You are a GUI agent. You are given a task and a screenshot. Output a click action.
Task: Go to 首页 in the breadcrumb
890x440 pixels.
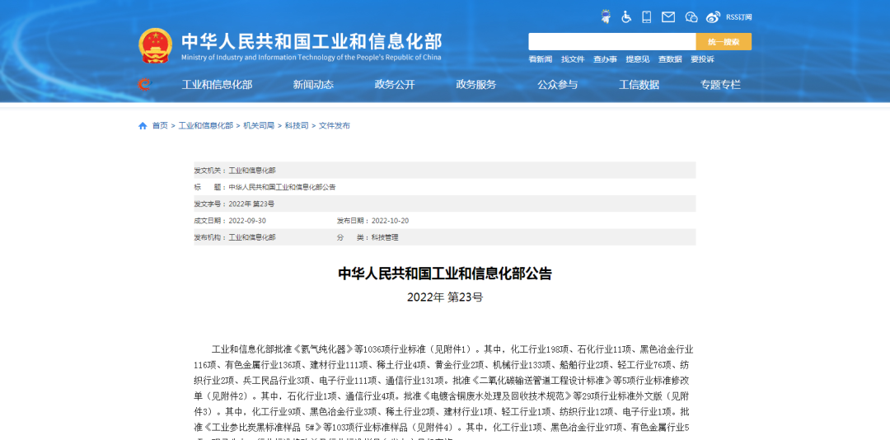(160, 125)
